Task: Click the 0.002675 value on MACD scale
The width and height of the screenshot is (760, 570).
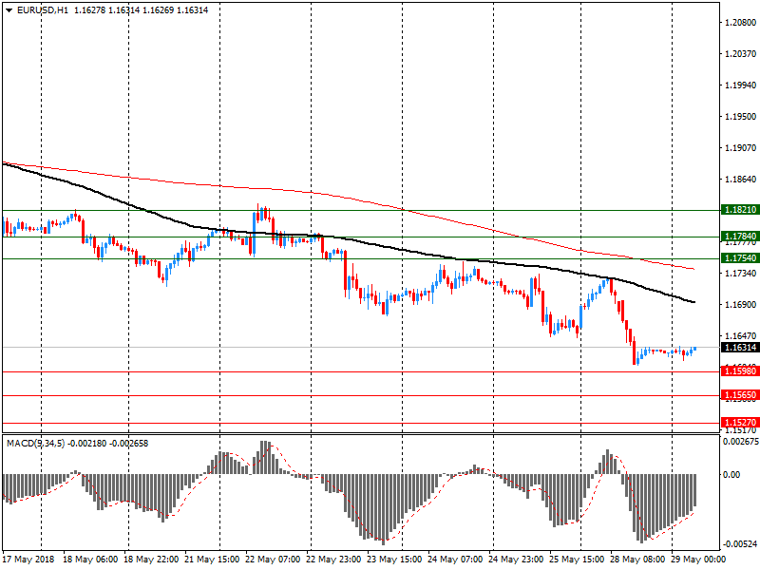Action: tap(740, 442)
